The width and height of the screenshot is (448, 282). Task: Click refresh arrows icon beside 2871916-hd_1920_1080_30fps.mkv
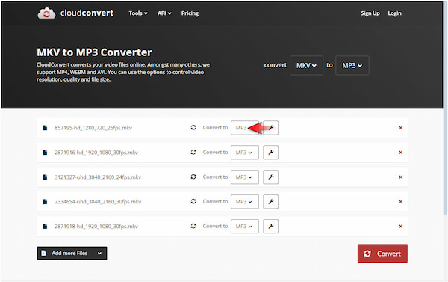pyautogui.click(x=193, y=152)
